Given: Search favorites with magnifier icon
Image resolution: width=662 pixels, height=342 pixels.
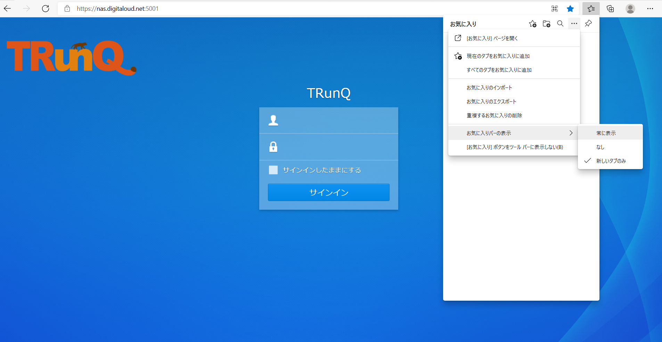Looking at the screenshot, I should pos(560,24).
